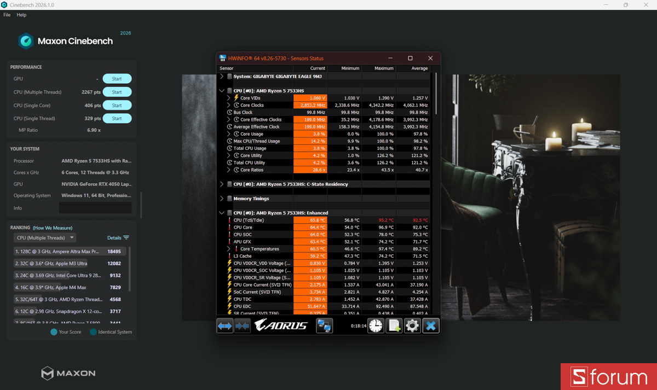Click the Maximum column header in HWiNFO
Viewport: 657px width, 390px height.
[378, 68]
